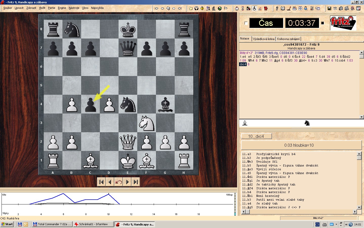
Task: Click the 10...dxc4 move button
Action: click(x=256, y=136)
